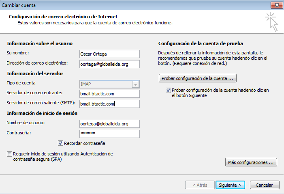Screen dimensions: 284x194
Task: Click the Su nombre input field
Action: 109,54
